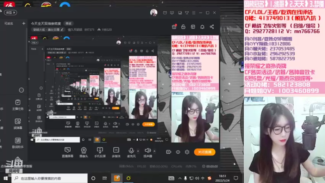325x183 pixels.
Task: Open 手机投屏 phone screen mirroring
Action: [x=100, y=152]
